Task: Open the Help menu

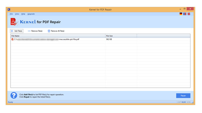Action: coord(23,14)
